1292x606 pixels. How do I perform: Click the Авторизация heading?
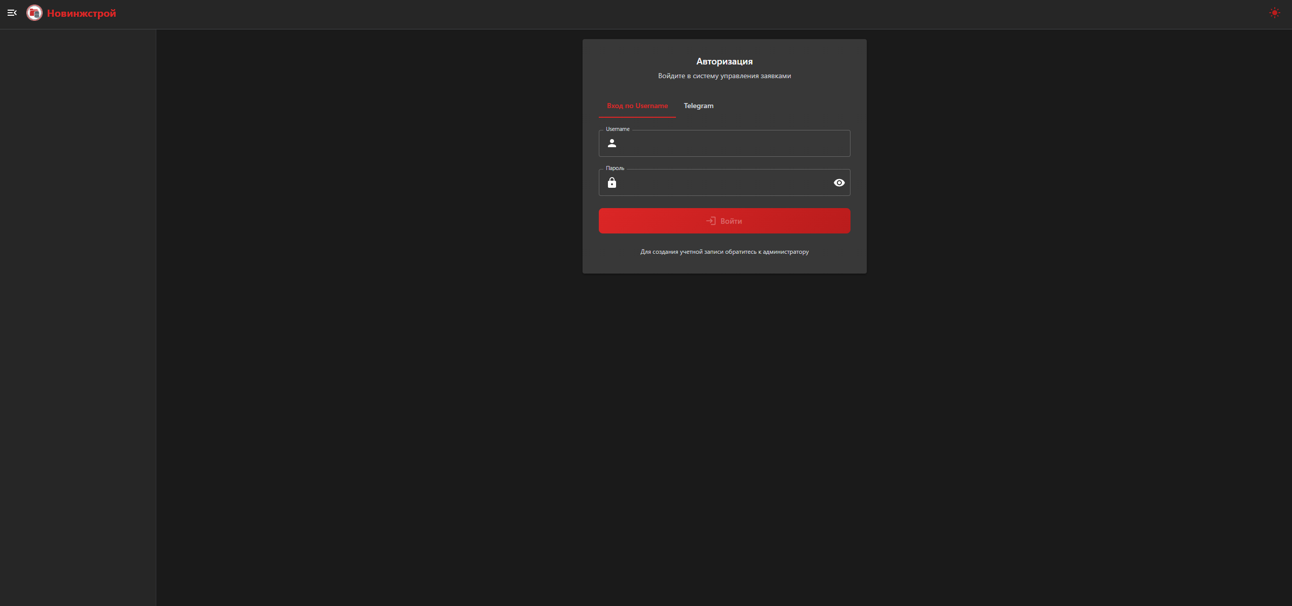tap(724, 61)
